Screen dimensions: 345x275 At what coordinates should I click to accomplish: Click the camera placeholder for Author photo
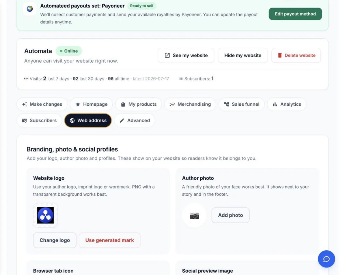[194, 215]
